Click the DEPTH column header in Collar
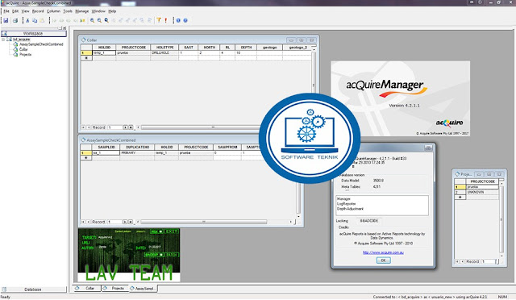This screenshot has height=300, width=516. coord(246,48)
